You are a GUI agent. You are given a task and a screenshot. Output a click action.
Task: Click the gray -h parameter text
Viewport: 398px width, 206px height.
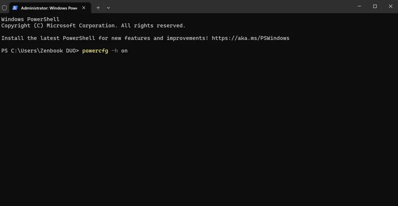[x=115, y=51]
